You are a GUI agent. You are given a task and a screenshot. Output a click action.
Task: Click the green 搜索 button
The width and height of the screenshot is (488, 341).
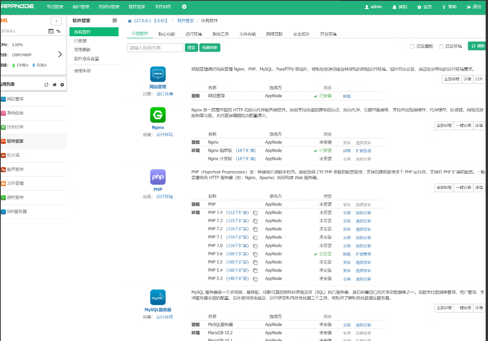[x=192, y=48]
